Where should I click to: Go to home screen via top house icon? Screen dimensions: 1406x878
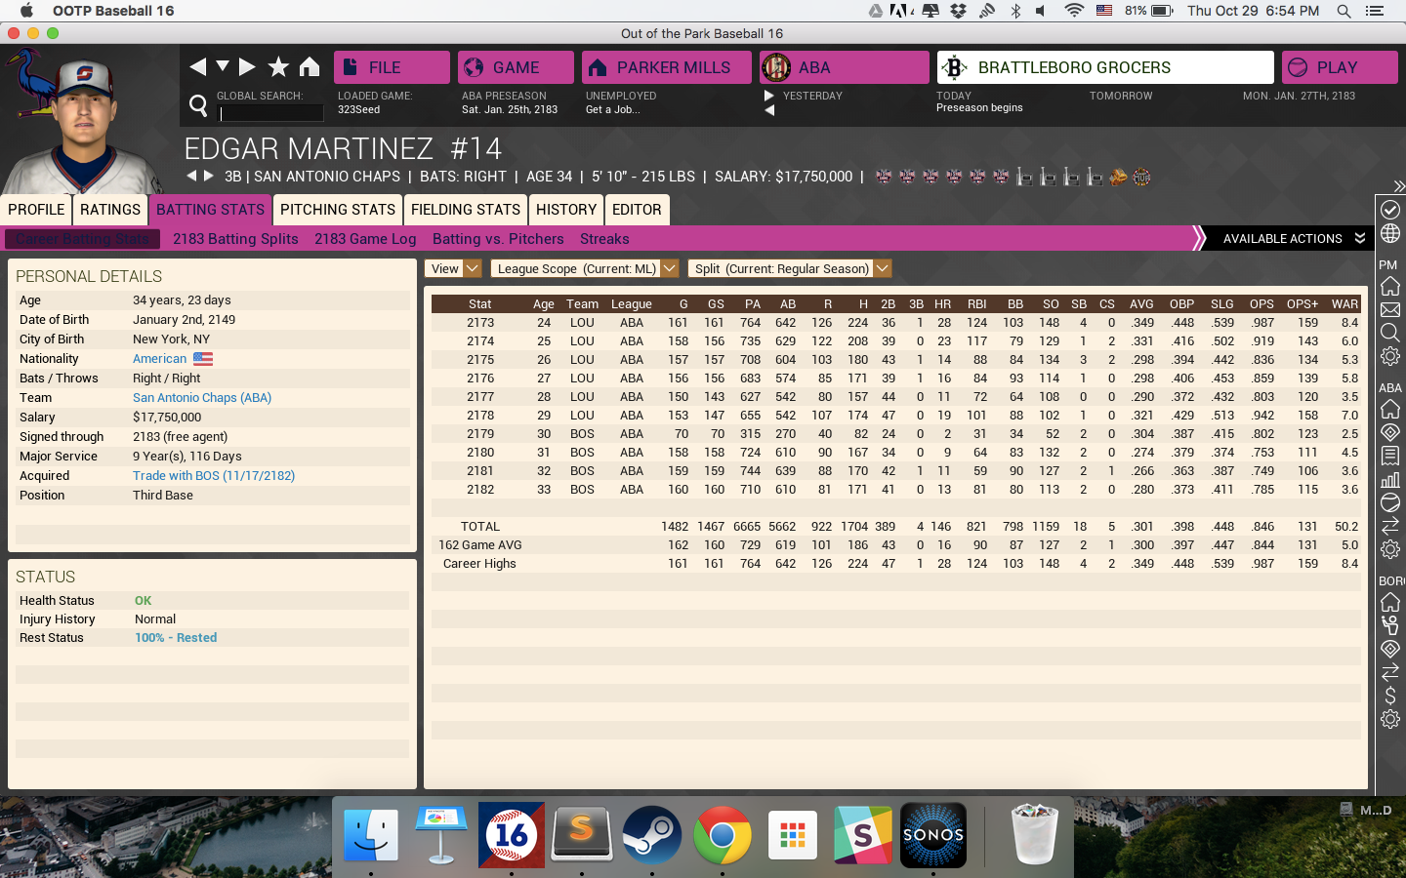(310, 66)
